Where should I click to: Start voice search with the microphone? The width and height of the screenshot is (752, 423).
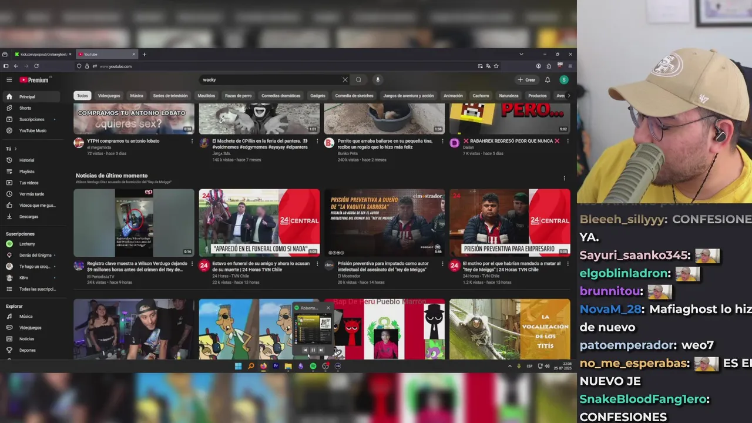(378, 80)
